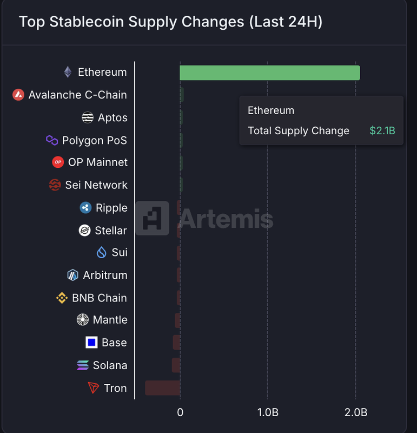Screen dimensions: 417x433
Task: Click the Aptos striped circle icon
Action: point(88,117)
